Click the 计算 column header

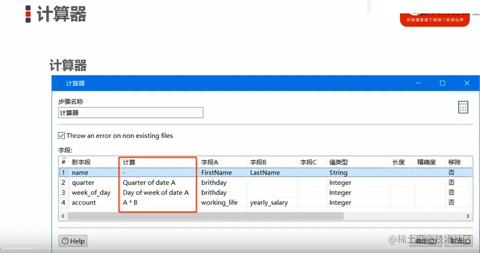(129, 162)
